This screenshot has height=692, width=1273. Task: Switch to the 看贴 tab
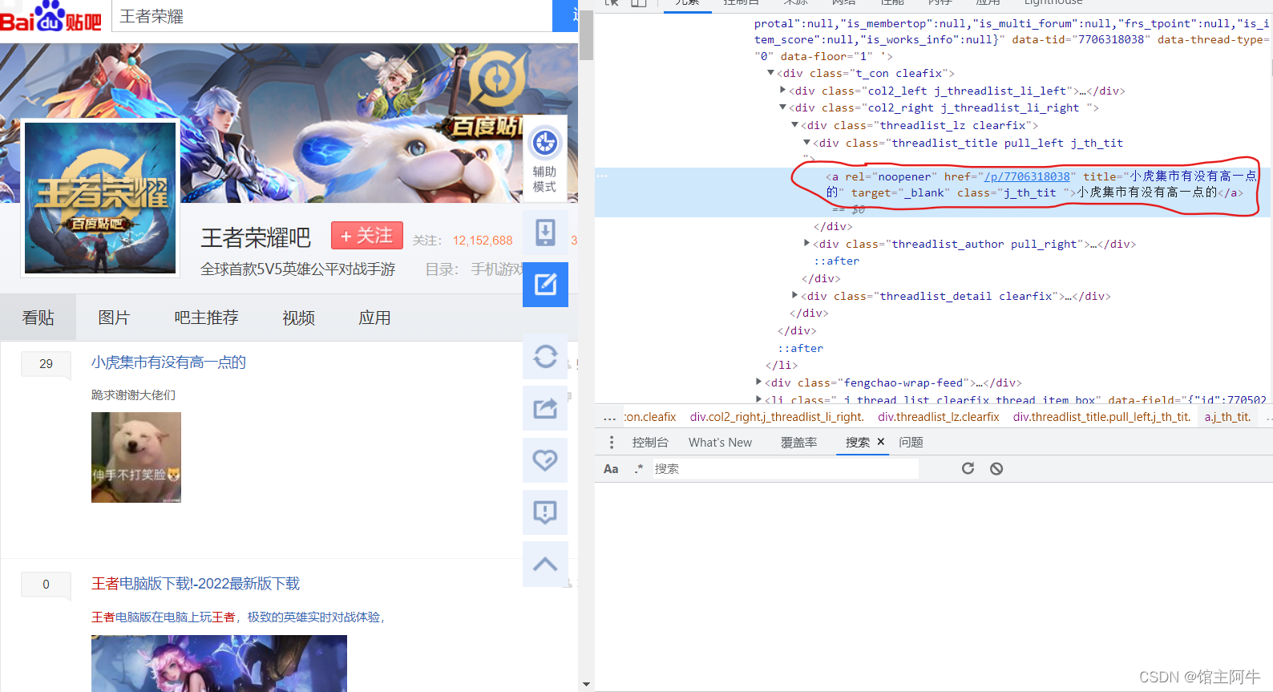pos(38,318)
